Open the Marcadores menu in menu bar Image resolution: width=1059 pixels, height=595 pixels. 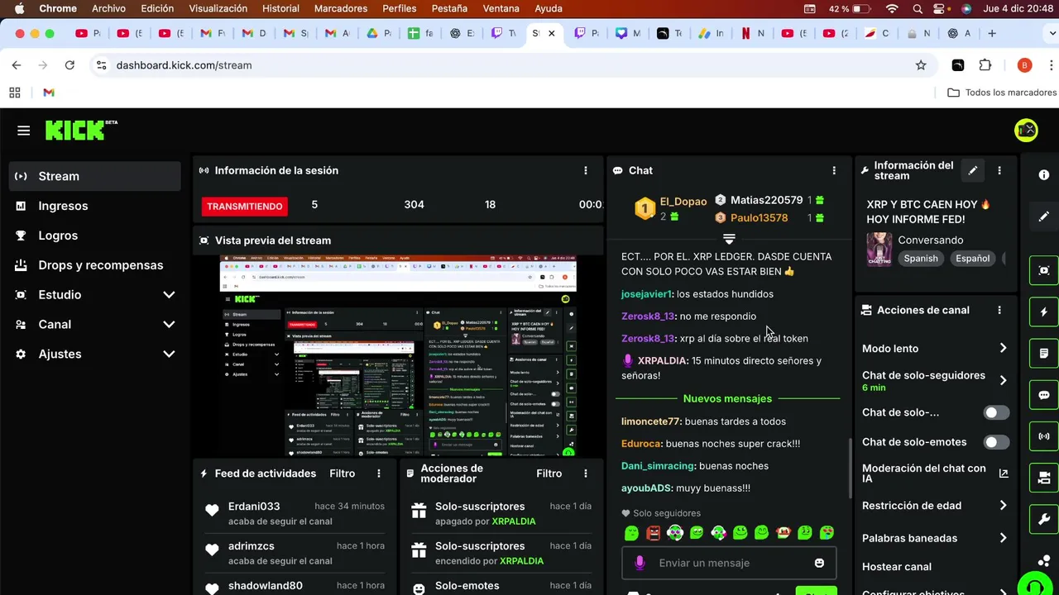[x=341, y=8]
